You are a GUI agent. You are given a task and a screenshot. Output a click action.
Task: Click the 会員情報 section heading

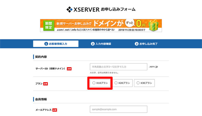(x=41, y=99)
